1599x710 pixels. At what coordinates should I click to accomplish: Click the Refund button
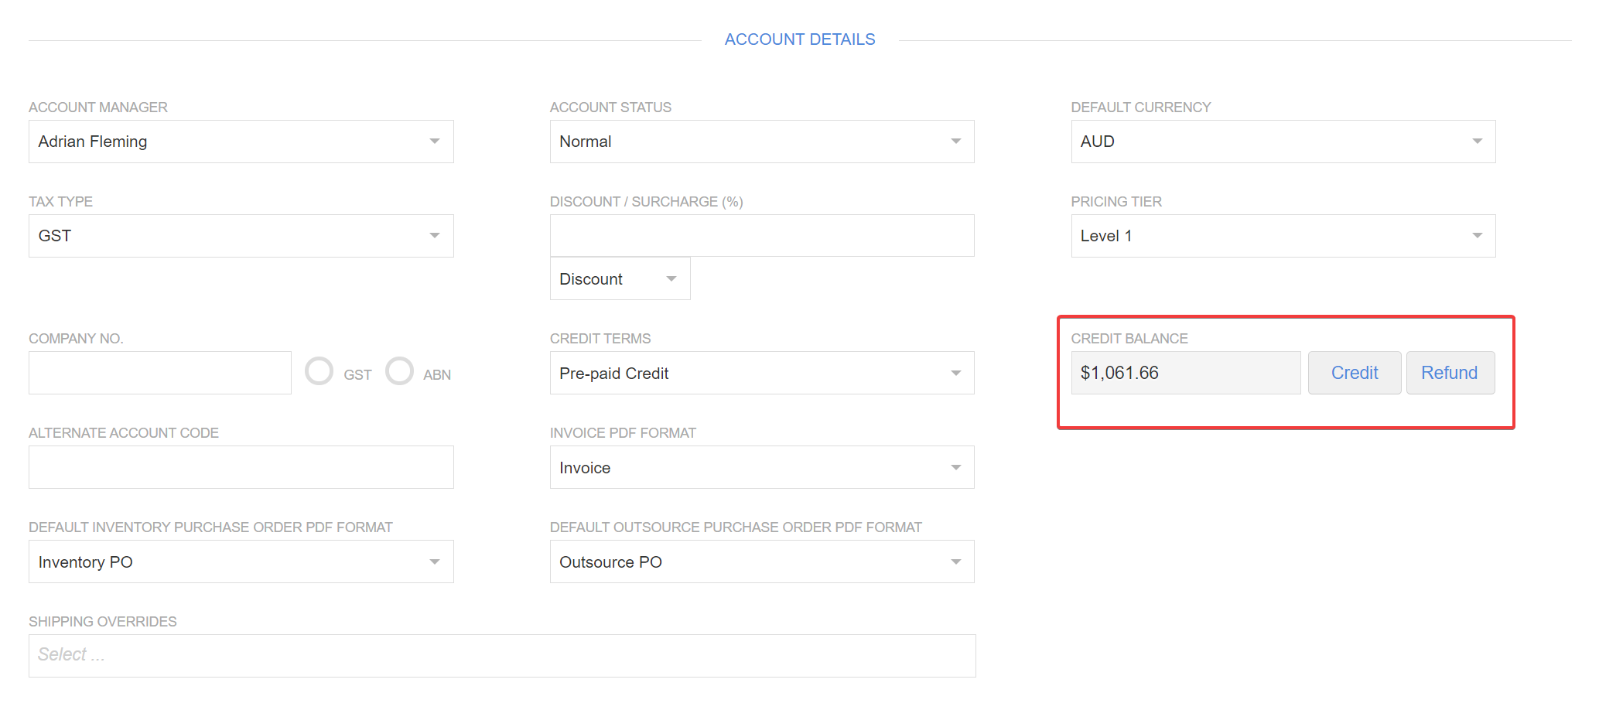point(1450,373)
